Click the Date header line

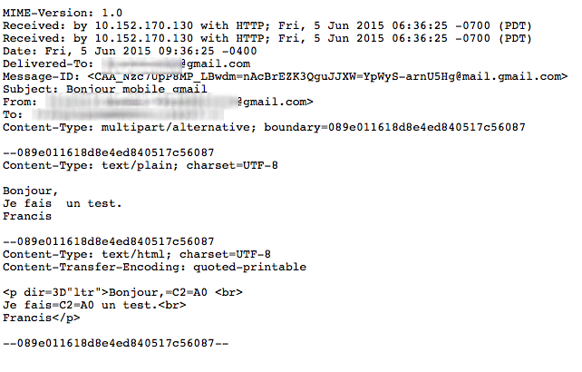130,51
